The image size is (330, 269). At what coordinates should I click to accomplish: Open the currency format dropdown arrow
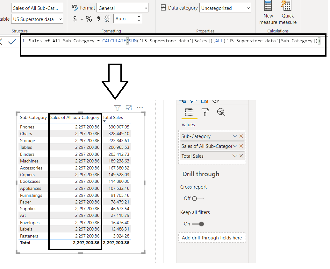(x=82, y=19)
